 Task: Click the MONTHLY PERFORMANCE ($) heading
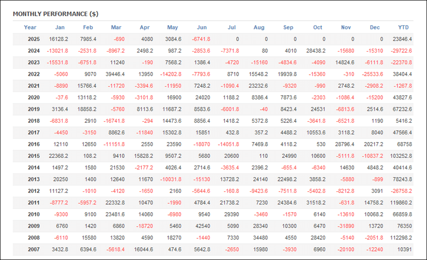pos(56,14)
